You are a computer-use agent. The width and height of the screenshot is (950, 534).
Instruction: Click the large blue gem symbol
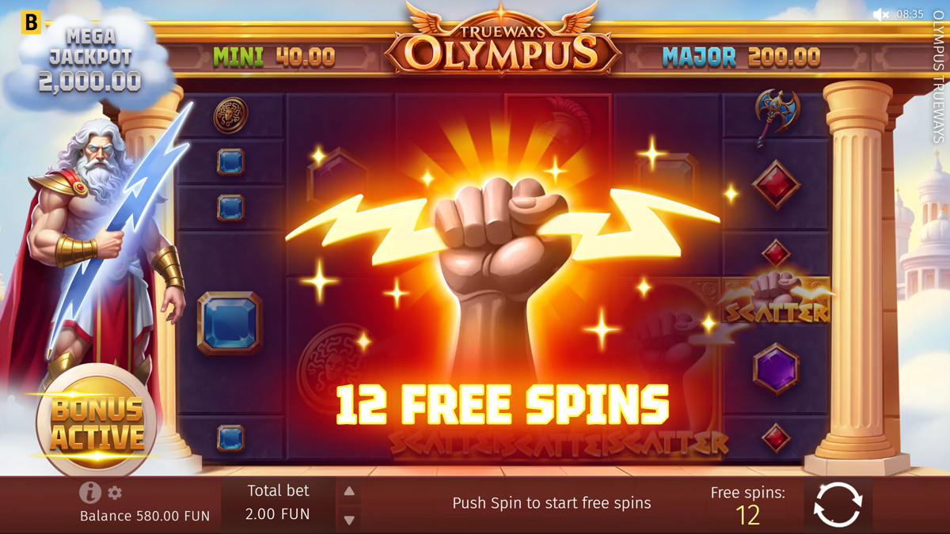(x=230, y=323)
